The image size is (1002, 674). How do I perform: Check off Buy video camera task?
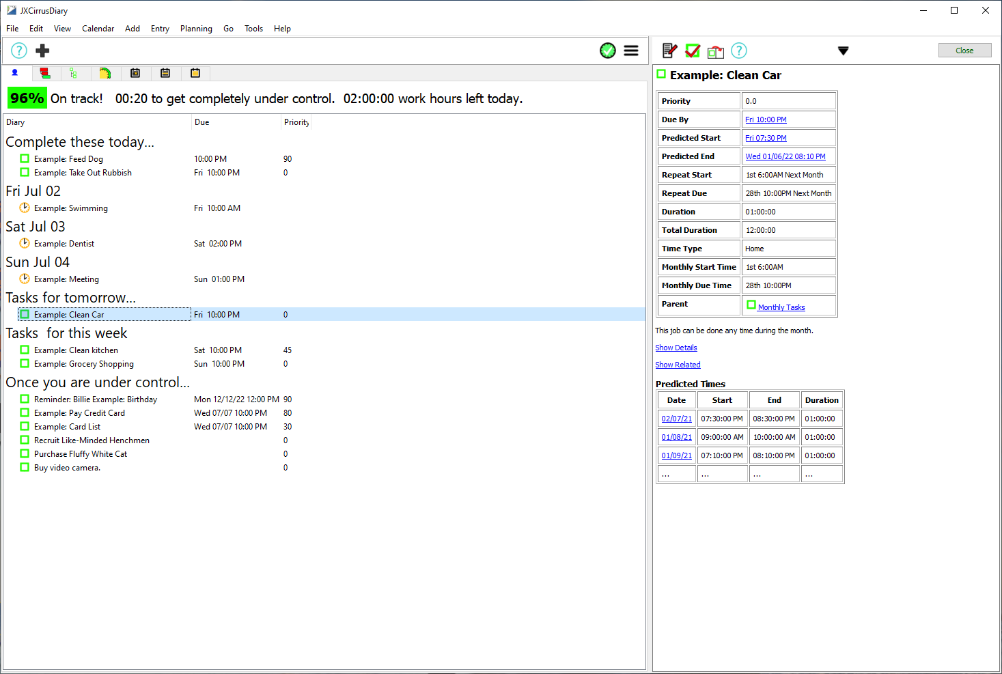[25, 468]
